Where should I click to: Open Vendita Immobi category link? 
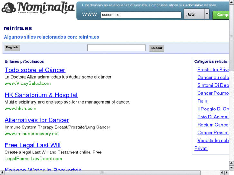tap(213, 141)
